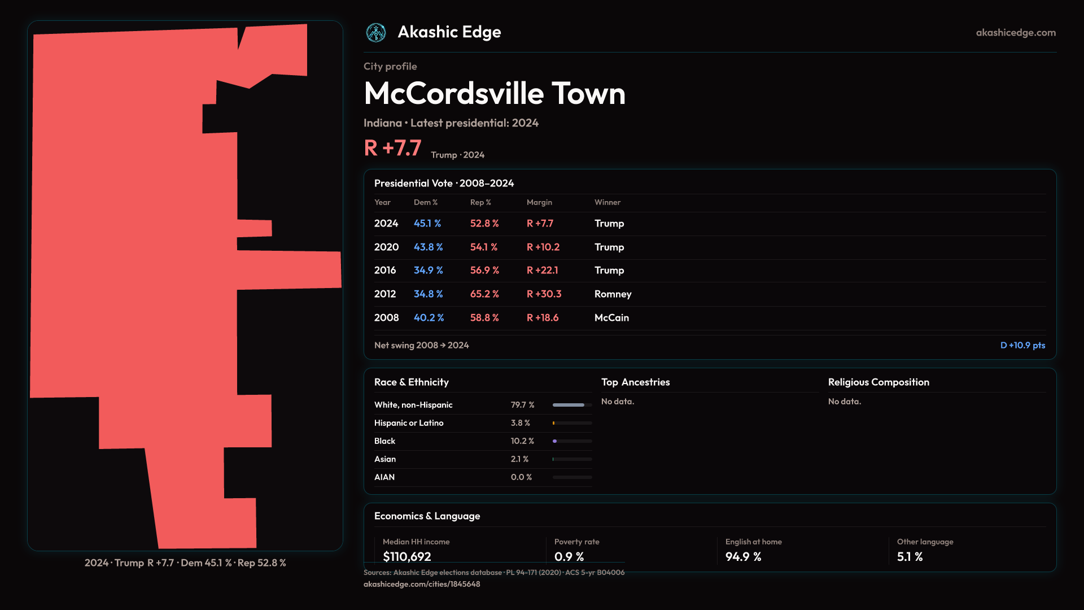Click the Religious Composition heading
The image size is (1084, 610).
(x=878, y=382)
